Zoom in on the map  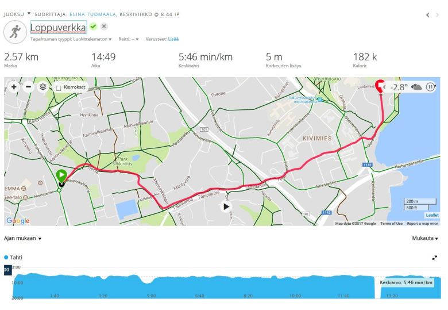click(x=14, y=87)
